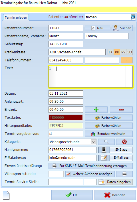The height and width of the screenshot is (202, 137).
Task: Toggle the SMS aus switch
Action: (x=121, y=150)
